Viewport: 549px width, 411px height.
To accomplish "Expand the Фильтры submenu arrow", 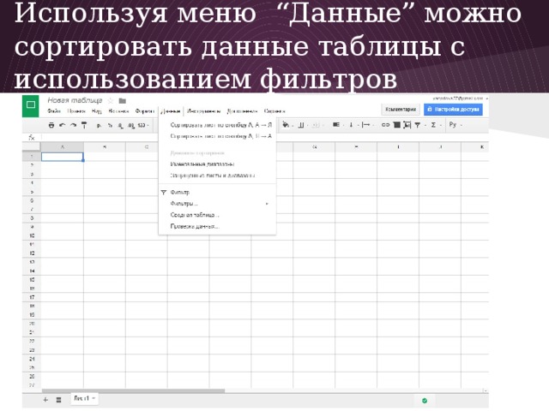I will point(267,204).
